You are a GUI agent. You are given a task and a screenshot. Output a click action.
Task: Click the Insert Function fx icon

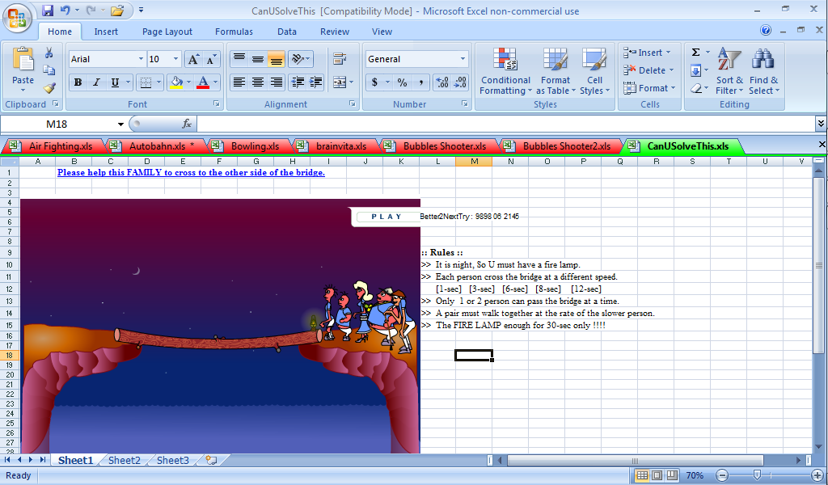click(x=187, y=124)
